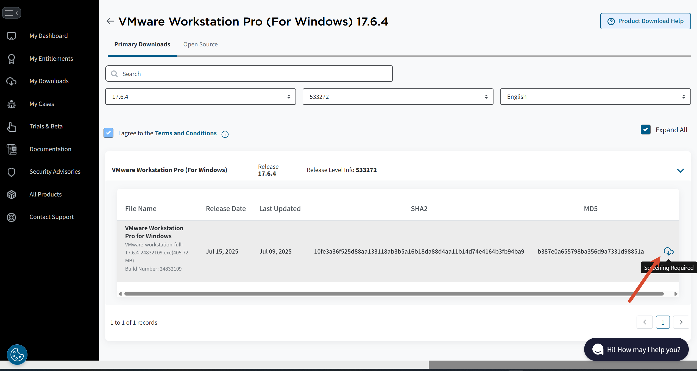The width and height of the screenshot is (697, 371).
Task: Open All Products menu item
Action: (x=46, y=195)
